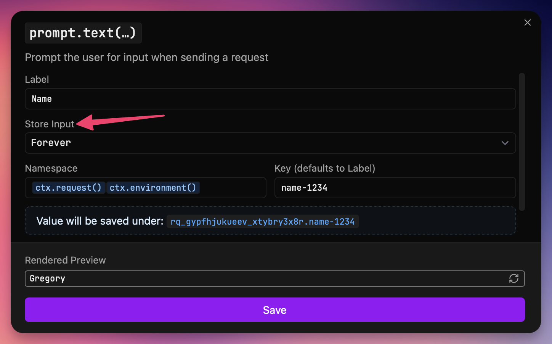Refresh the rendered preview

(x=513, y=278)
